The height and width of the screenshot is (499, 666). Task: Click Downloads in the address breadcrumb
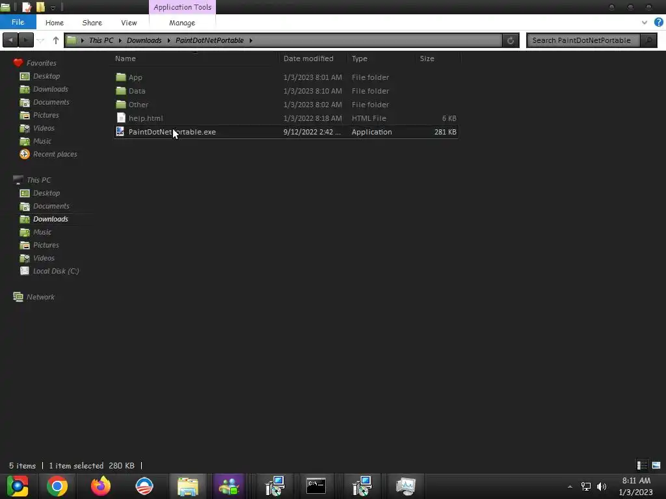[144, 40]
